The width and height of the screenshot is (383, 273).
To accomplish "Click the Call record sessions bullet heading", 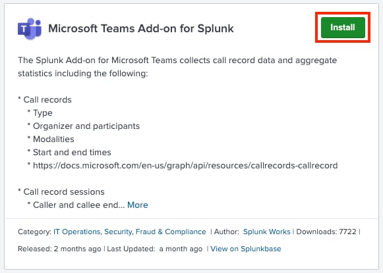I will [64, 192].
